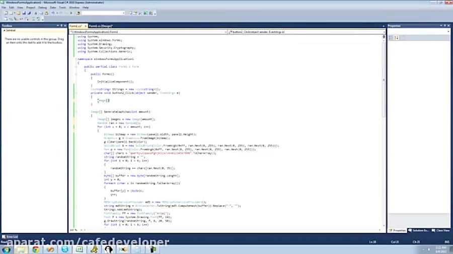Viewport: 453px width, 254px height.
Task: Open the Edit menu
Action: (x=11, y=8)
